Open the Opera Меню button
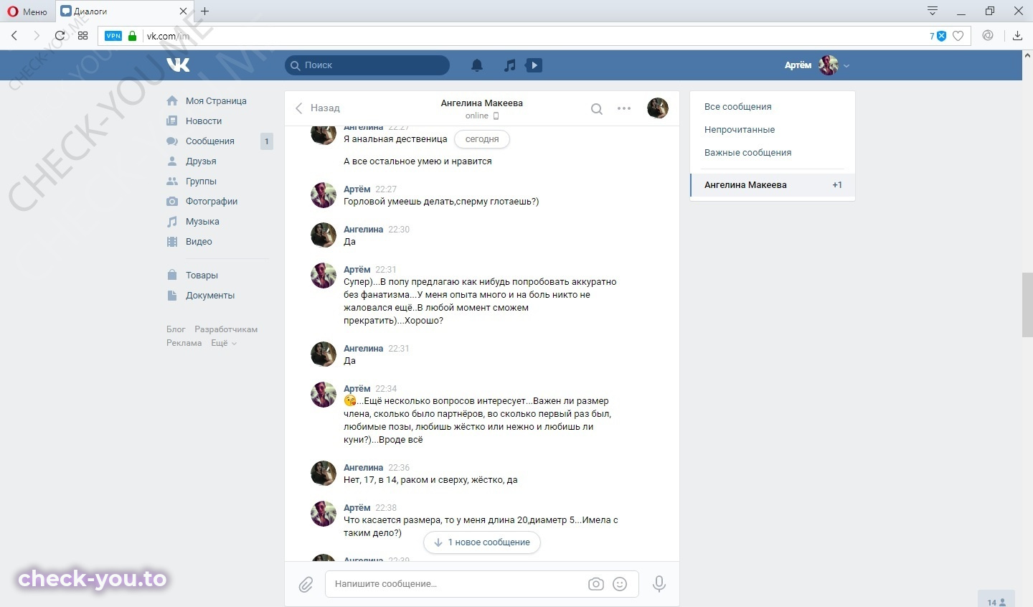 click(27, 11)
